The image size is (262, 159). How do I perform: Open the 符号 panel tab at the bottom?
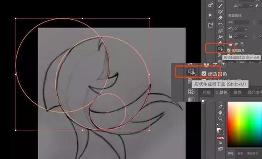click(x=231, y=153)
